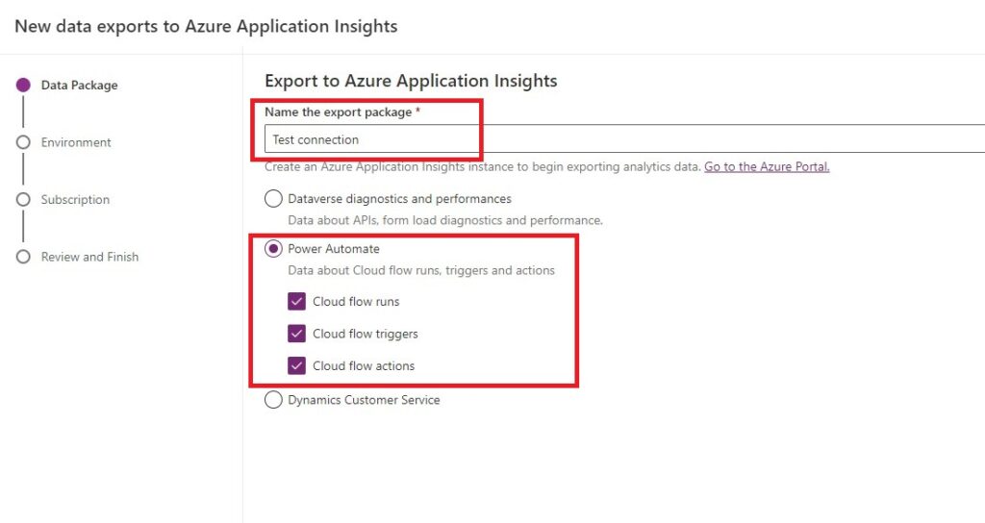
Task: Open the Go to the Azure Portal link
Action: click(x=767, y=166)
